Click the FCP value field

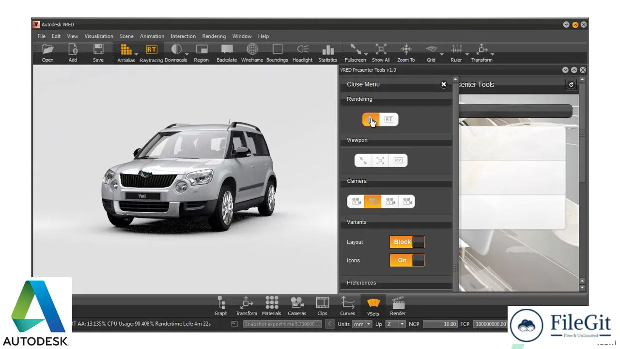[x=490, y=324]
